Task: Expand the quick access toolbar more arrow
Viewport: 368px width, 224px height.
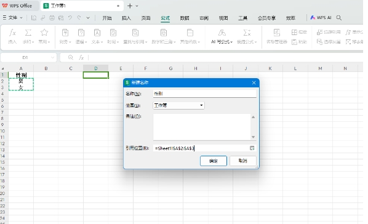Action: coord(88,18)
